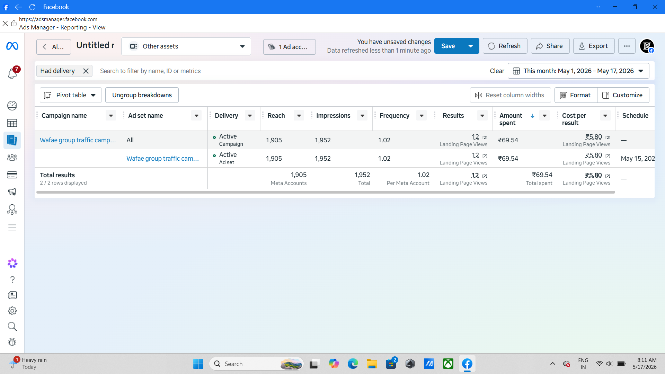Open Help question mark icon
This screenshot has height=374, width=665.
pos(12,279)
